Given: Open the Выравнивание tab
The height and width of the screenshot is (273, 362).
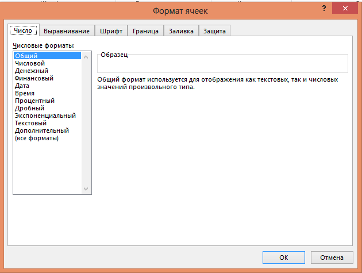Looking at the screenshot, I should pyautogui.click(x=67, y=31).
